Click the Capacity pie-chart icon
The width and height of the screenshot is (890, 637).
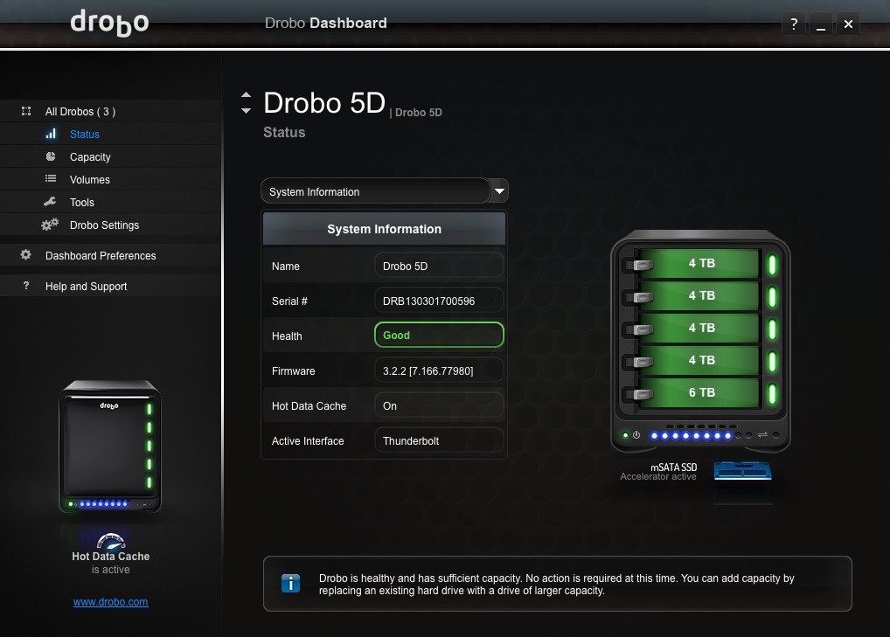click(51, 156)
